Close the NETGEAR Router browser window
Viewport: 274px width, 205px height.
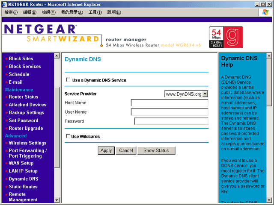click(x=269, y=4)
